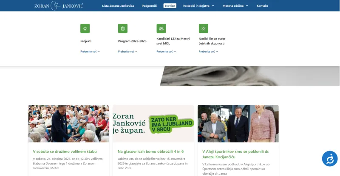Click the green clipboard Program 2022-2026 icon

123,28
